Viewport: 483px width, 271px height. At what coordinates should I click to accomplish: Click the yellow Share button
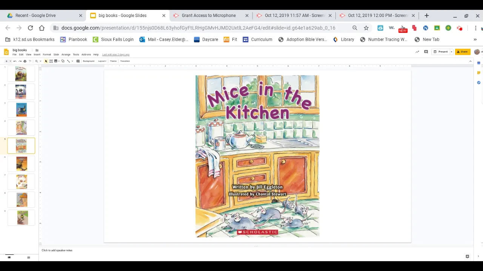[463, 52]
